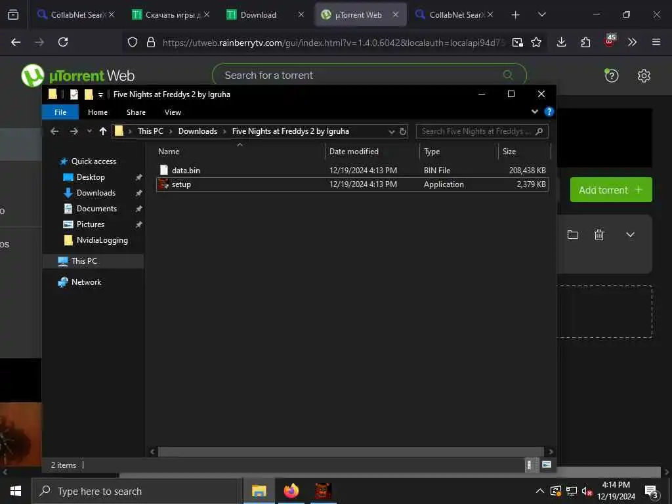Reload the browser page
672x504 pixels.
coord(63,42)
